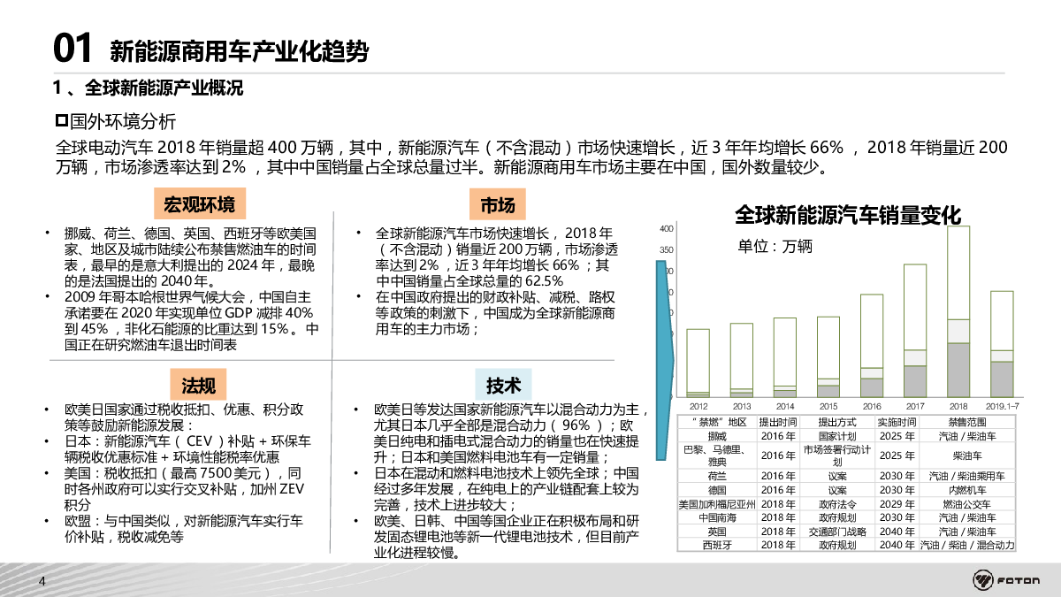The image size is (1061, 597).
Task: Select the "2019.1–7" x-axis label
Action: click(x=1002, y=405)
